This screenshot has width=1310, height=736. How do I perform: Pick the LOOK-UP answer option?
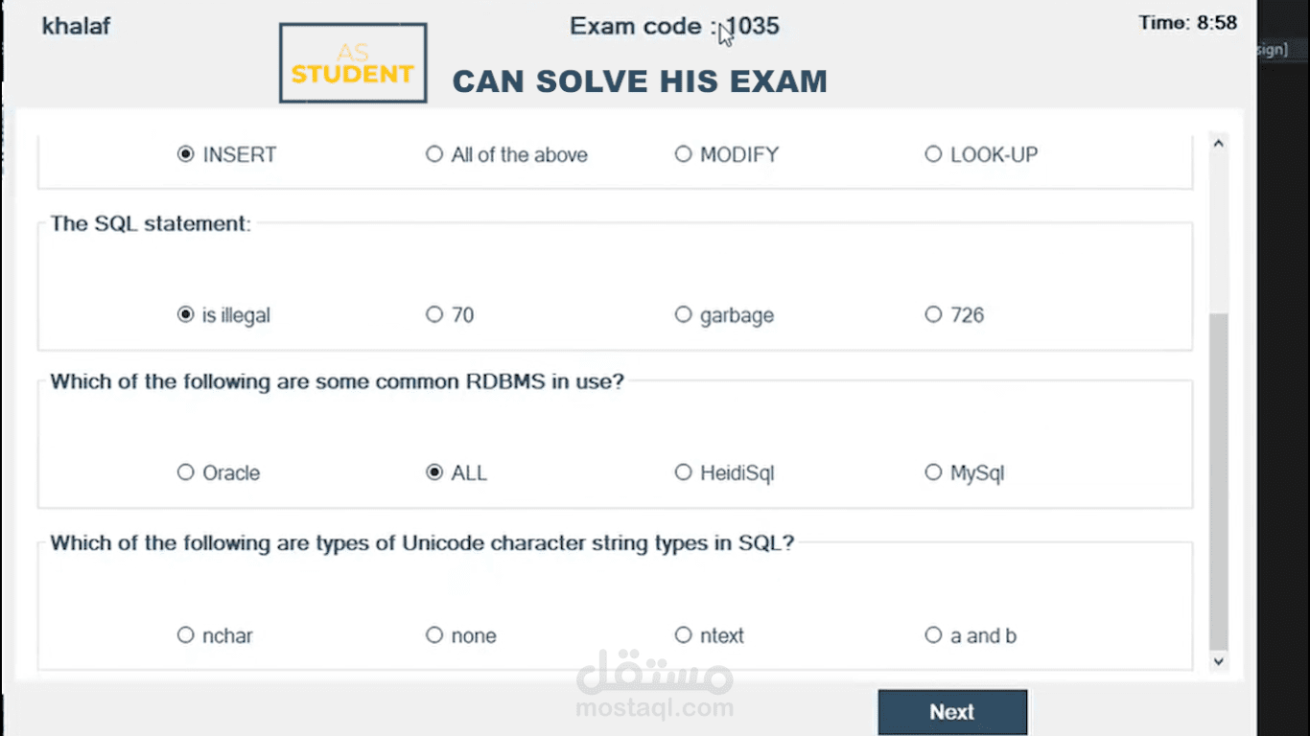(933, 154)
